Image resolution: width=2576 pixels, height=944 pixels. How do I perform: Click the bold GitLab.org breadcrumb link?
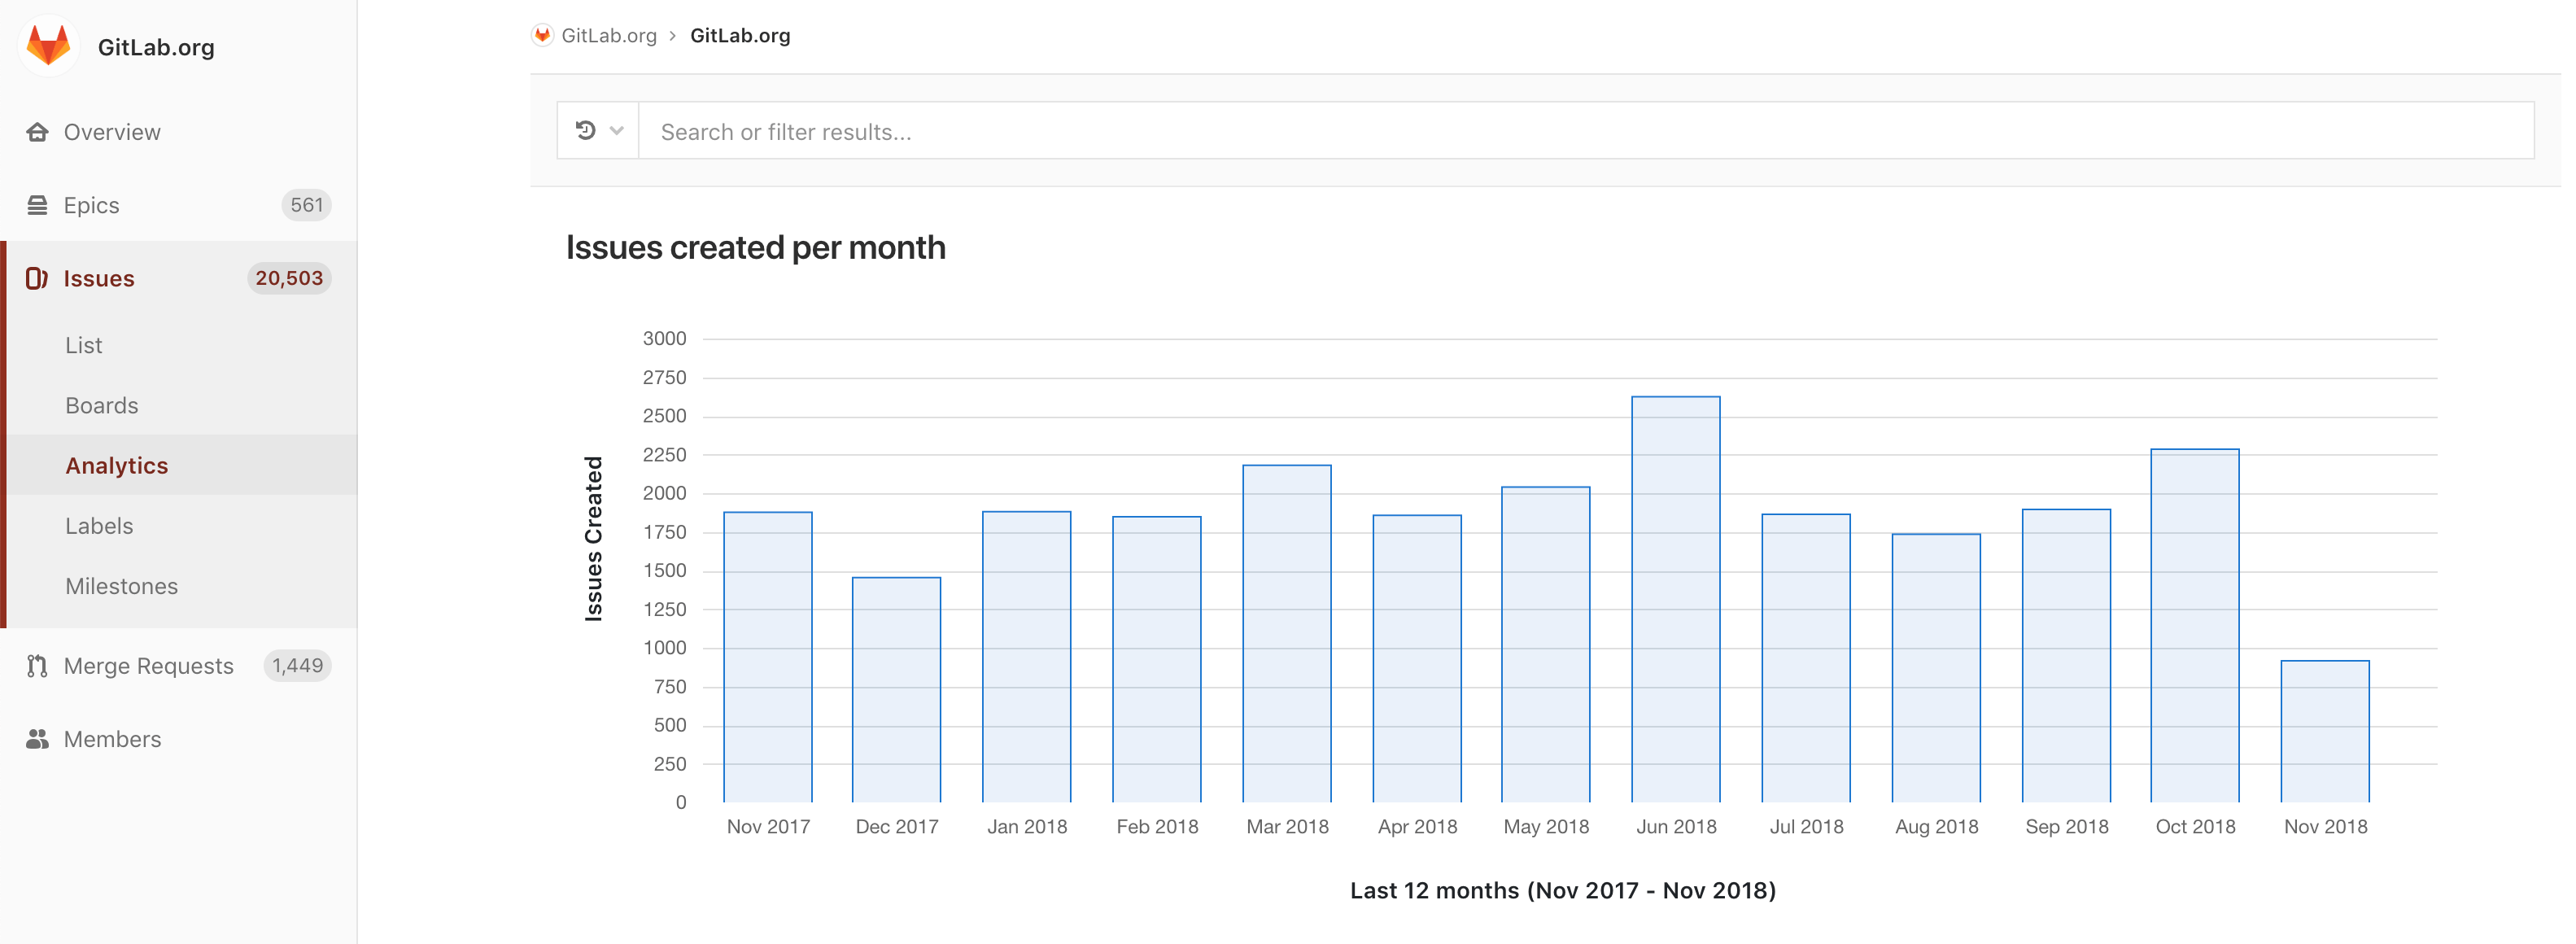pyautogui.click(x=740, y=35)
